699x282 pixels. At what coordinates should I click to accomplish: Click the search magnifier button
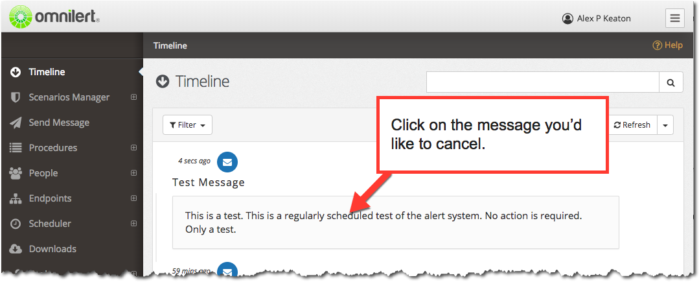[671, 82]
